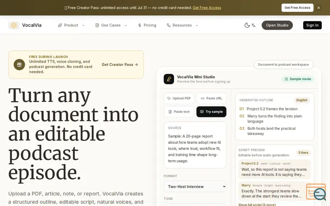Select the Upload PDF option
The width and height of the screenshot is (330, 206).
point(179,98)
